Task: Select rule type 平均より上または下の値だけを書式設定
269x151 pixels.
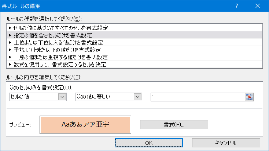Action: coord(134,50)
